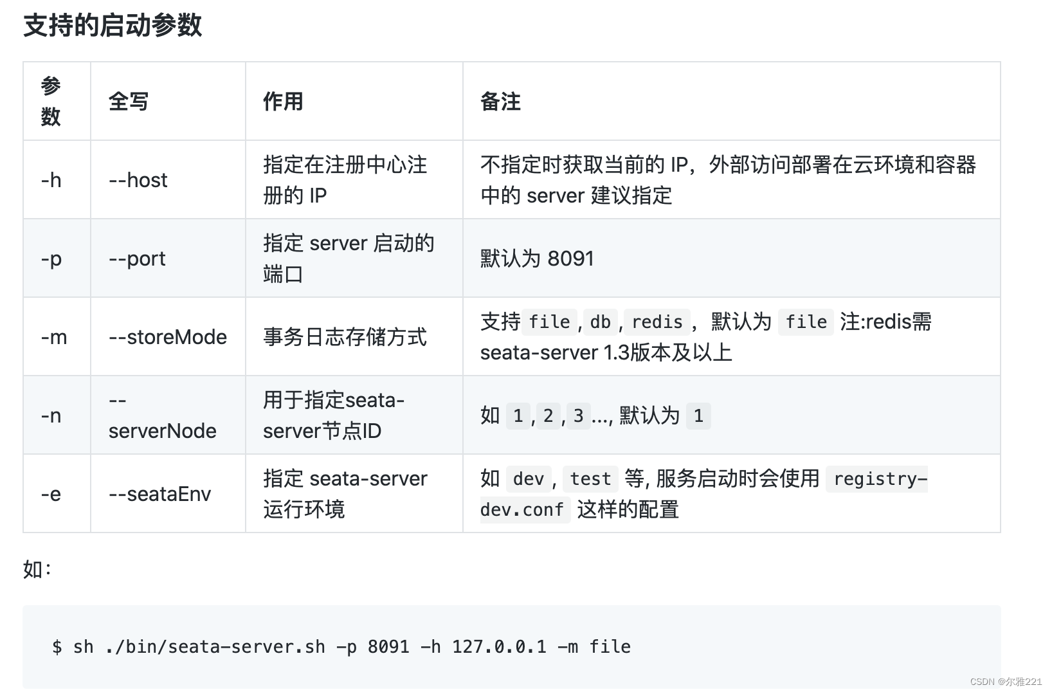
Task: Click the code tag 3 in serverNode row
Action: pos(579,415)
